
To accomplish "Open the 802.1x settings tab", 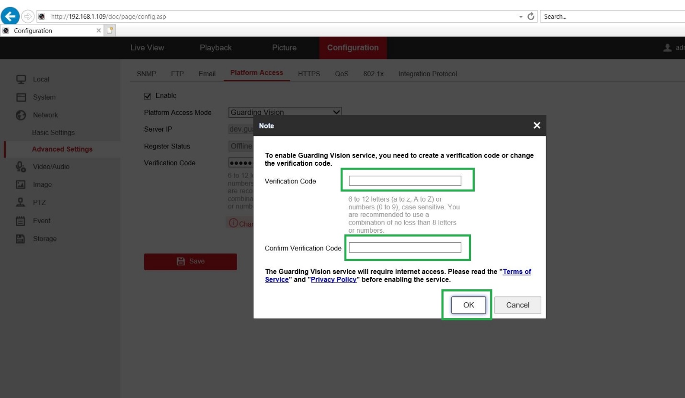I will point(374,74).
